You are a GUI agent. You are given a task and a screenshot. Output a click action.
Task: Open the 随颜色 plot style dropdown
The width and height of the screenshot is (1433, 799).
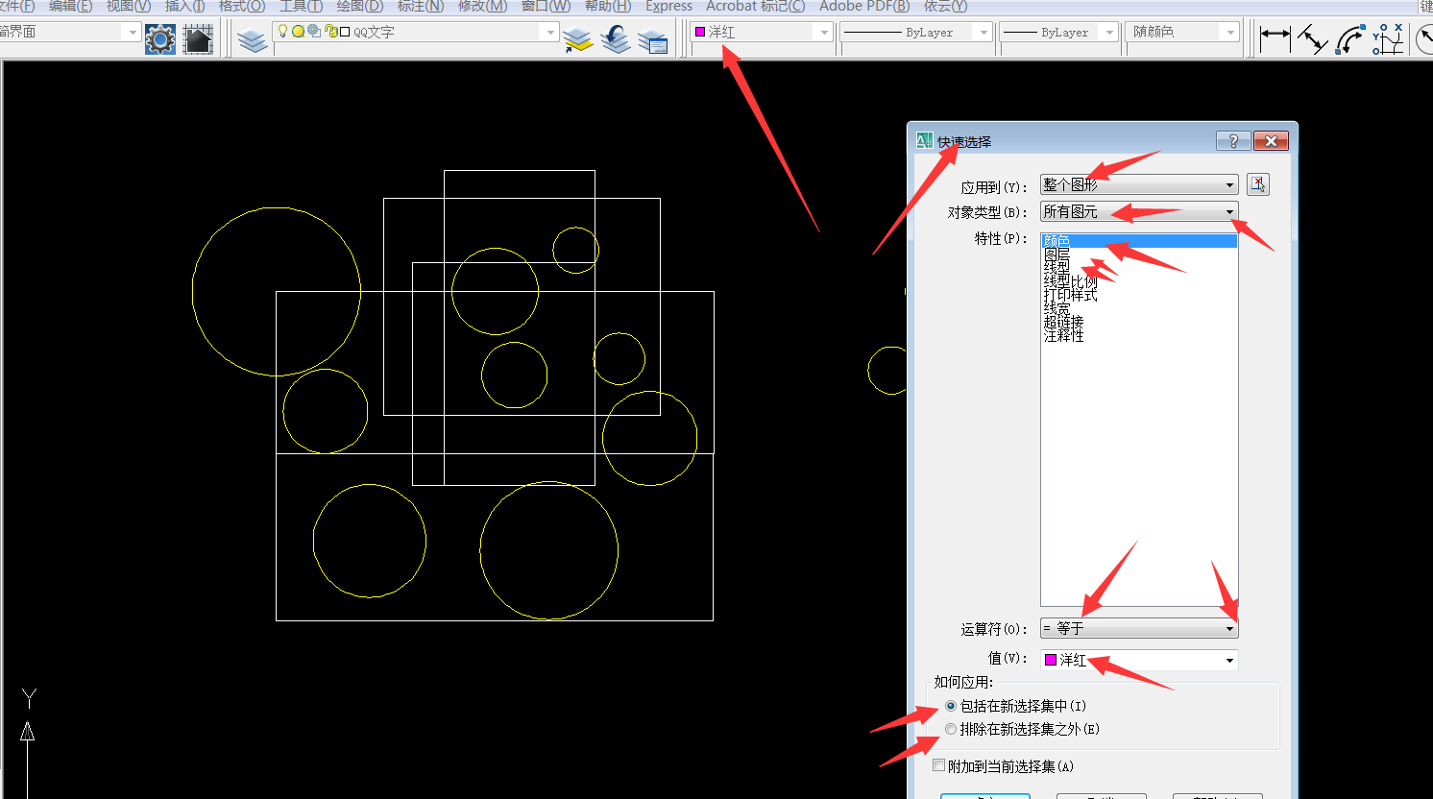(x=1230, y=32)
